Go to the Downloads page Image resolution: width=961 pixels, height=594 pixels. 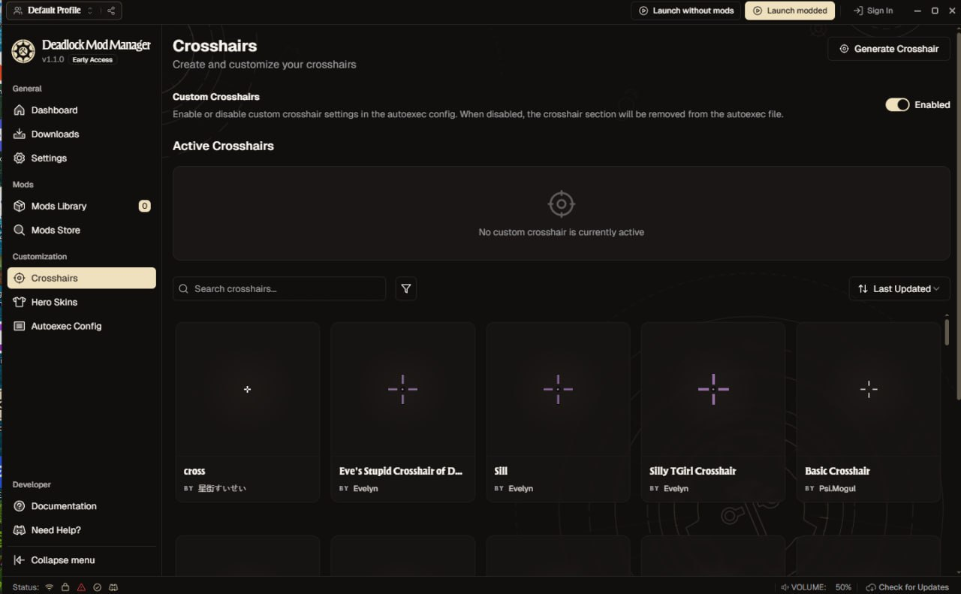[x=82, y=134]
